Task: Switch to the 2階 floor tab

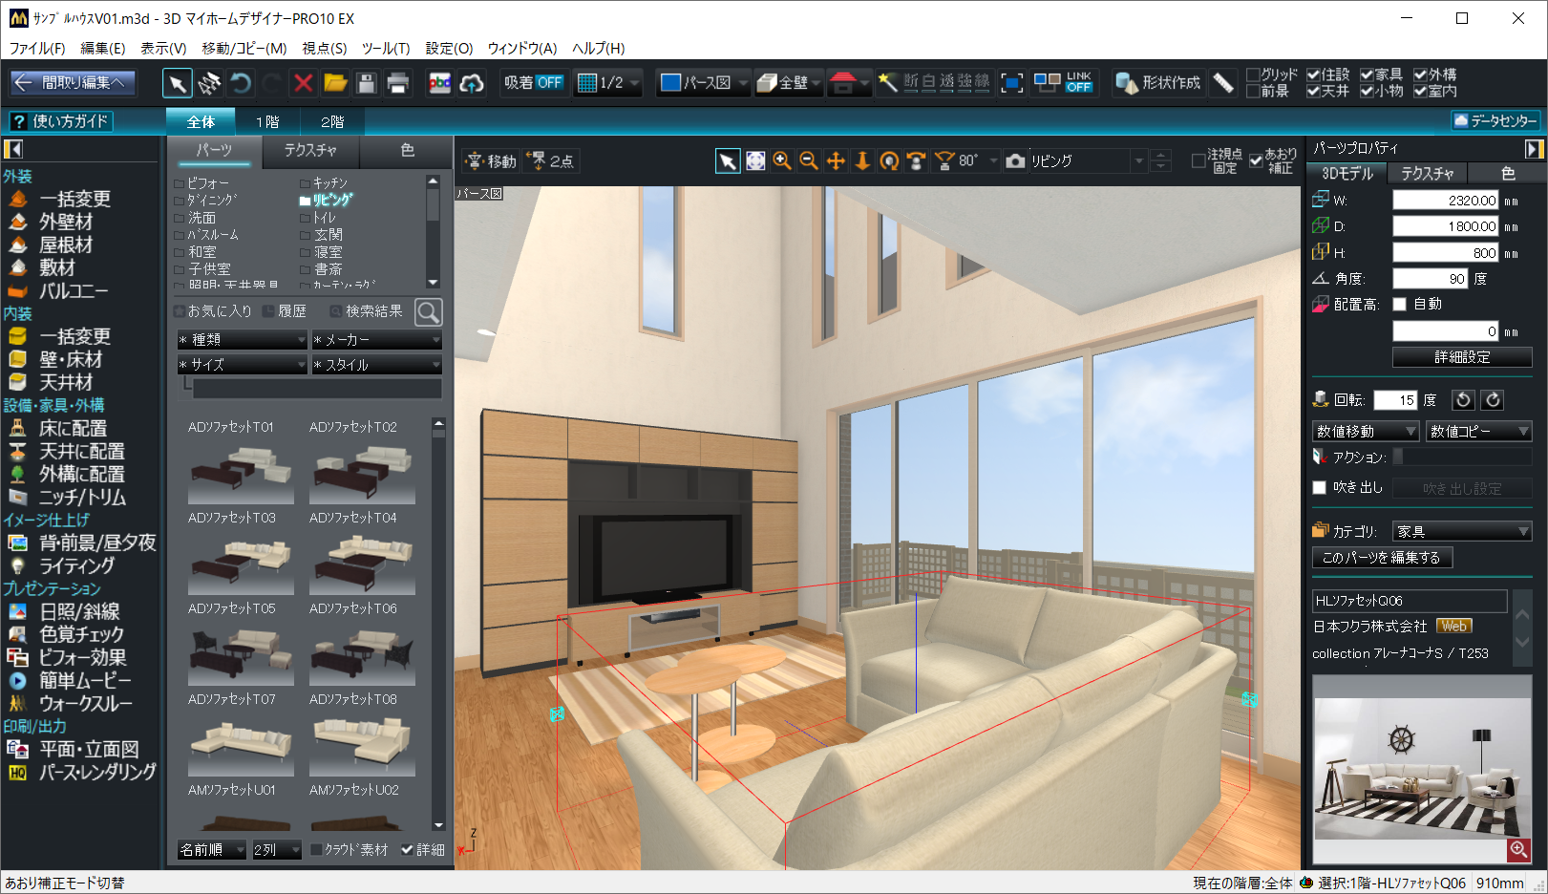Action: pos(331,121)
